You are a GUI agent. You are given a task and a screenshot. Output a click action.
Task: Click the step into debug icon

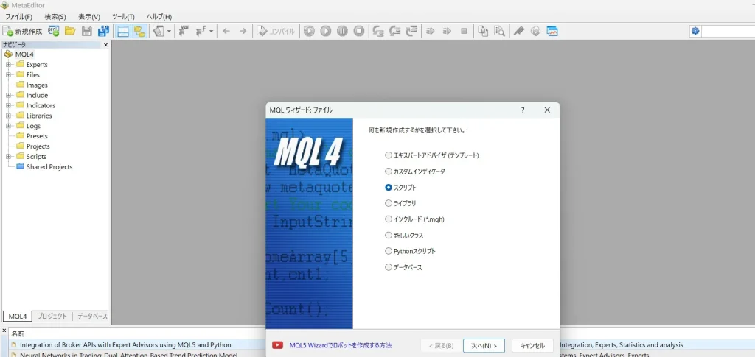point(378,31)
